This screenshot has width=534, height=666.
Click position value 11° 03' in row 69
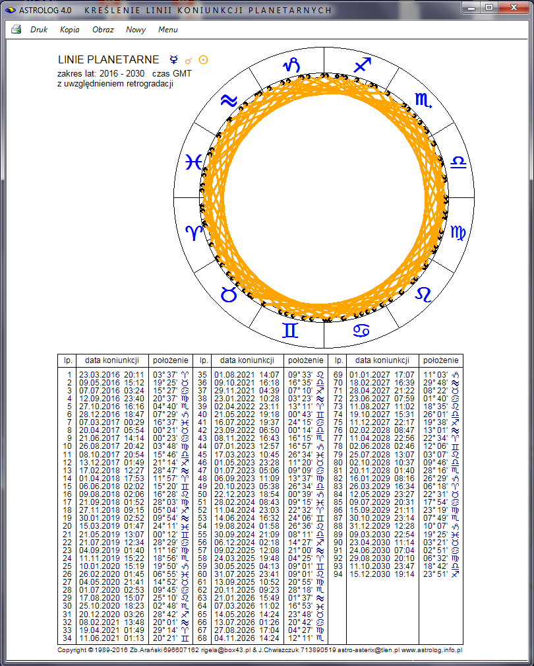436,375
